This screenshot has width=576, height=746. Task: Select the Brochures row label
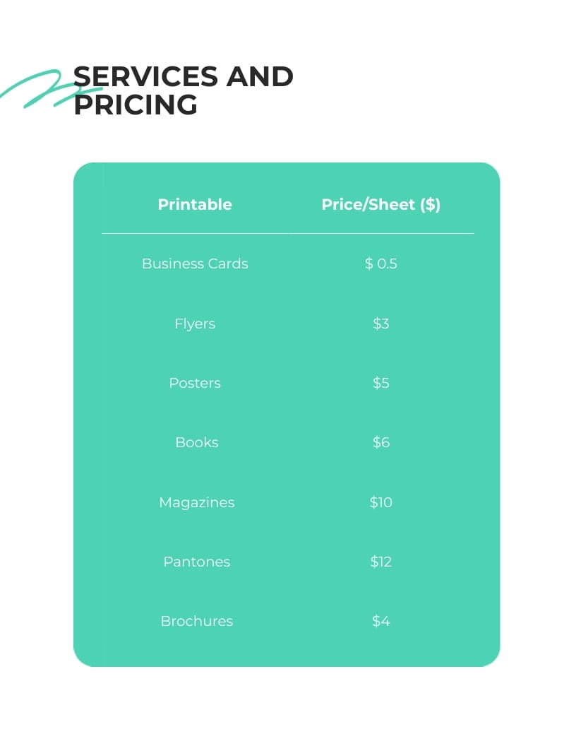(196, 621)
